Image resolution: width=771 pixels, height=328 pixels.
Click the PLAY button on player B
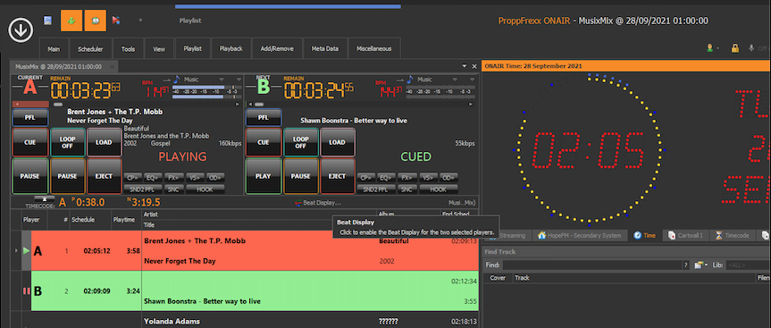[x=264, y=176]
